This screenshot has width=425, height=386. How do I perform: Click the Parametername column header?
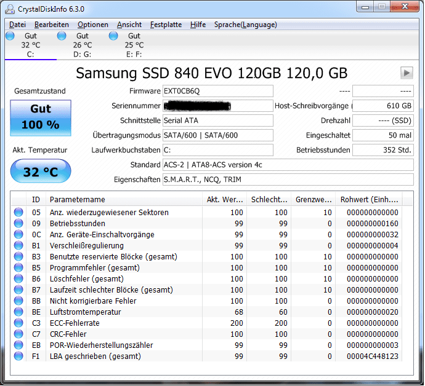pos(124,200)
